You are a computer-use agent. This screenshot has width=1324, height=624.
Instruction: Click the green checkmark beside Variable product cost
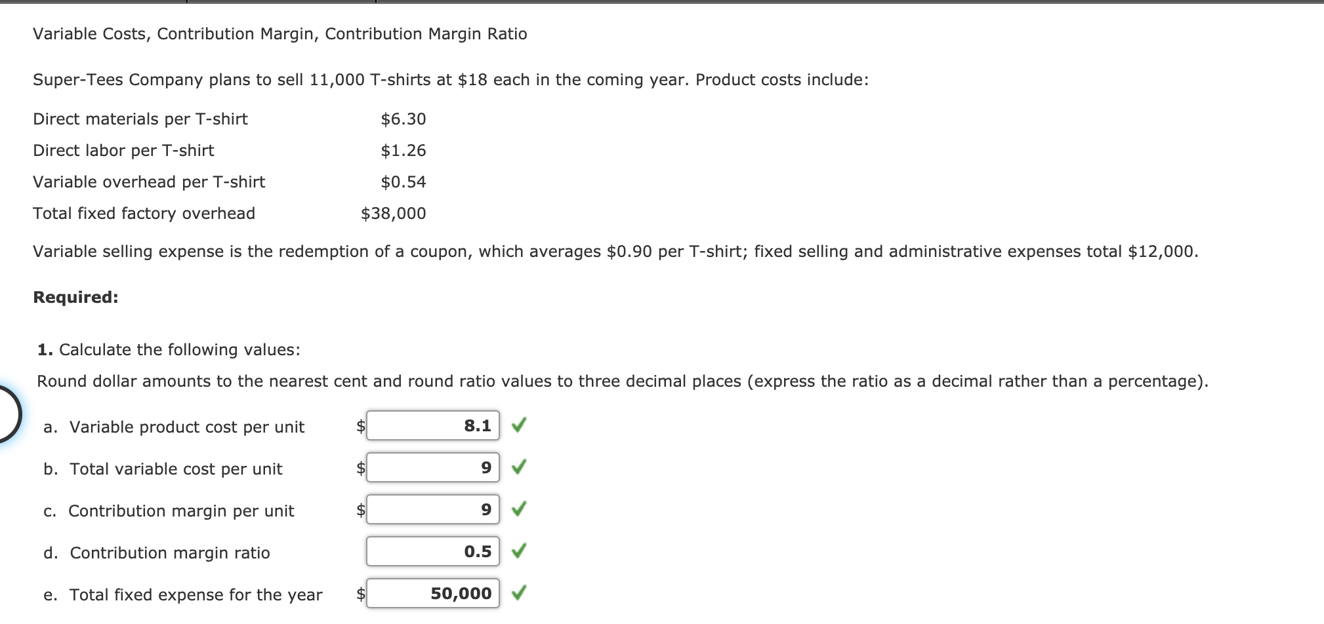(519, 425)
